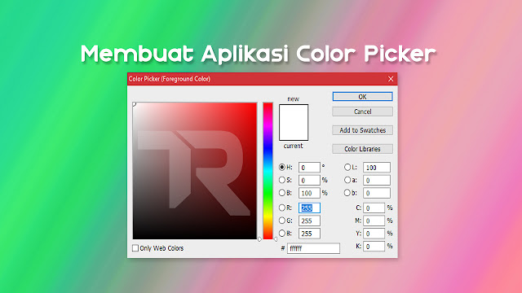This screenshot has width=522, height=293.
Task: Click the new color preview swatch
Action: pos(294,122)
